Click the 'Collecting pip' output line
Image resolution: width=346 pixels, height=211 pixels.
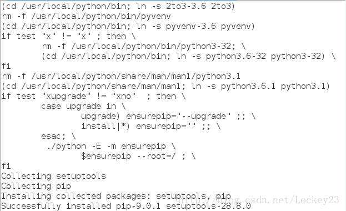click(x=36, y=186)
